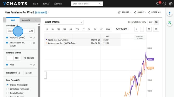Uncheck the Amazon.com, Inc. (AMZN) checkbox
The image size is (174, 97).
(x=7, y=43)
